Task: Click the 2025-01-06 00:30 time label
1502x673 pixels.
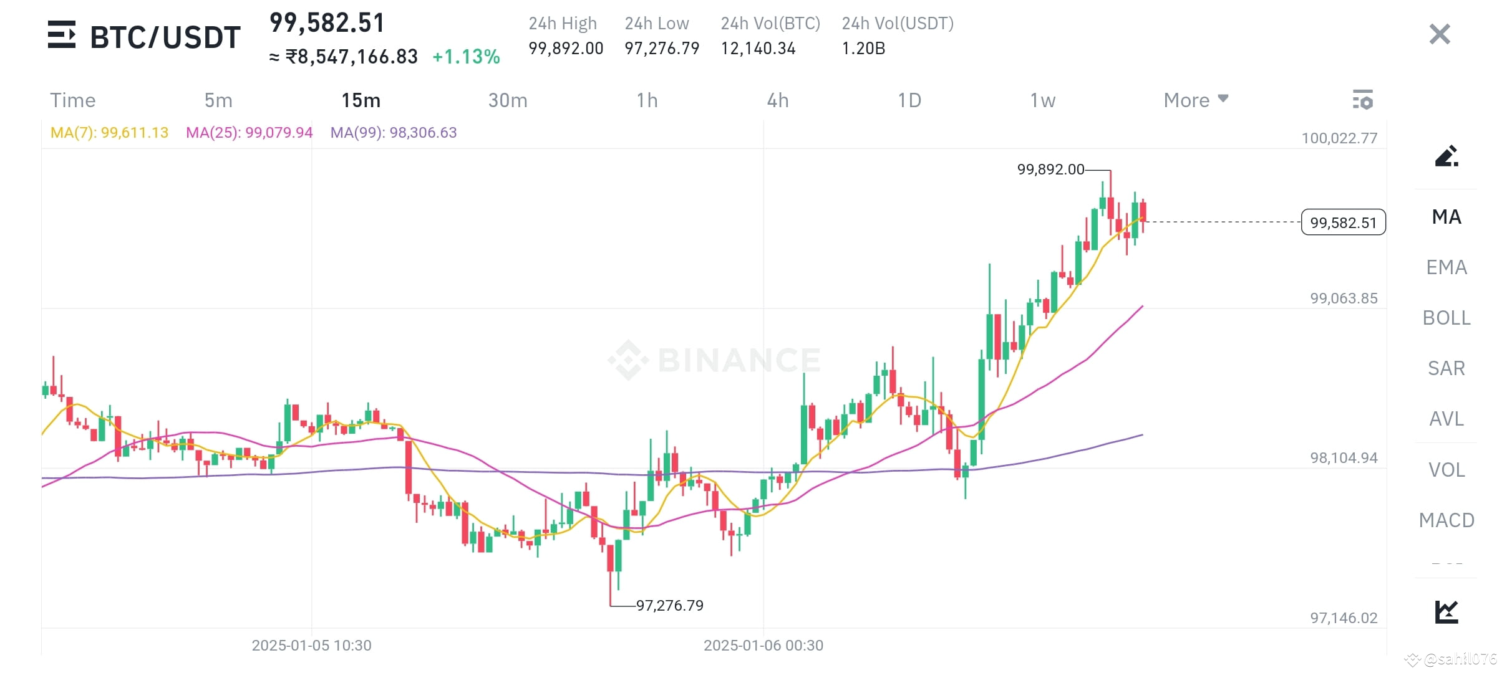Action: [x=763, y=645]
